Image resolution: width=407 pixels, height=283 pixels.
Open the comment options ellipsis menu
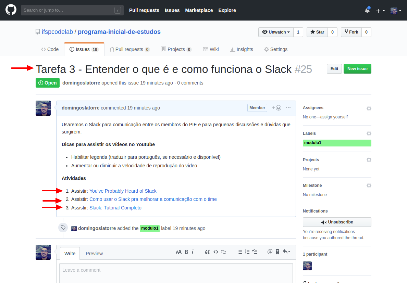tap(288, 108)
